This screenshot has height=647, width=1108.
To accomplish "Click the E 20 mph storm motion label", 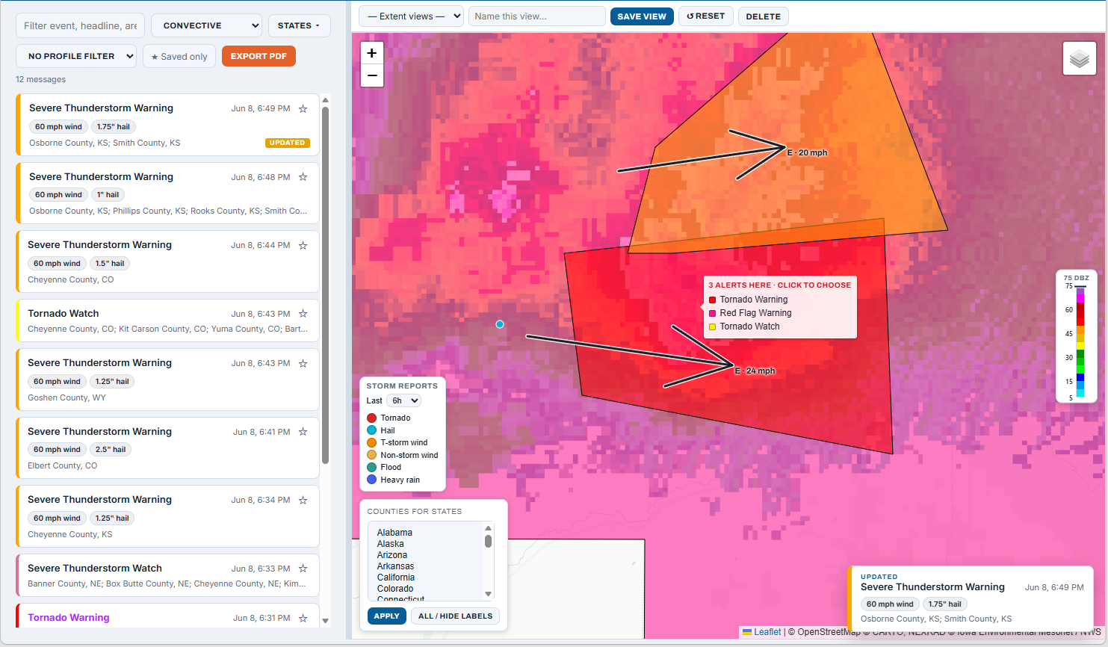I will [x=807, y=152].
